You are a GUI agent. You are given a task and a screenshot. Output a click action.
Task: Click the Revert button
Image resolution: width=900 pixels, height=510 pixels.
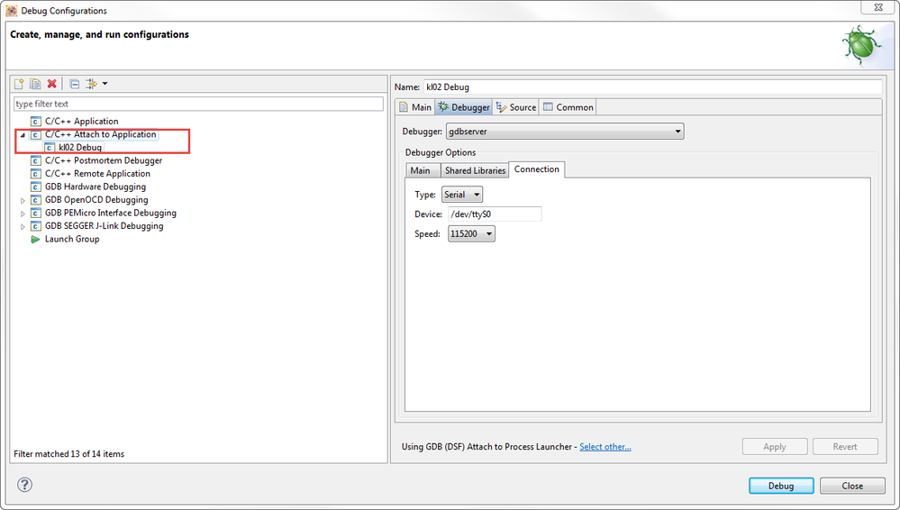(x=845, y=447)
